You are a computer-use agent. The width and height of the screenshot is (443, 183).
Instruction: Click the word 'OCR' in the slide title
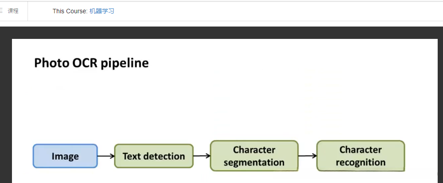(x=83, y=63)
